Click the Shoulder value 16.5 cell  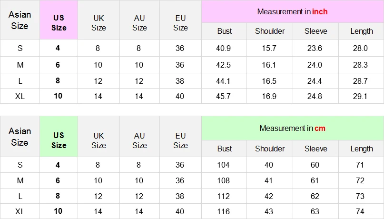[269, 81]
